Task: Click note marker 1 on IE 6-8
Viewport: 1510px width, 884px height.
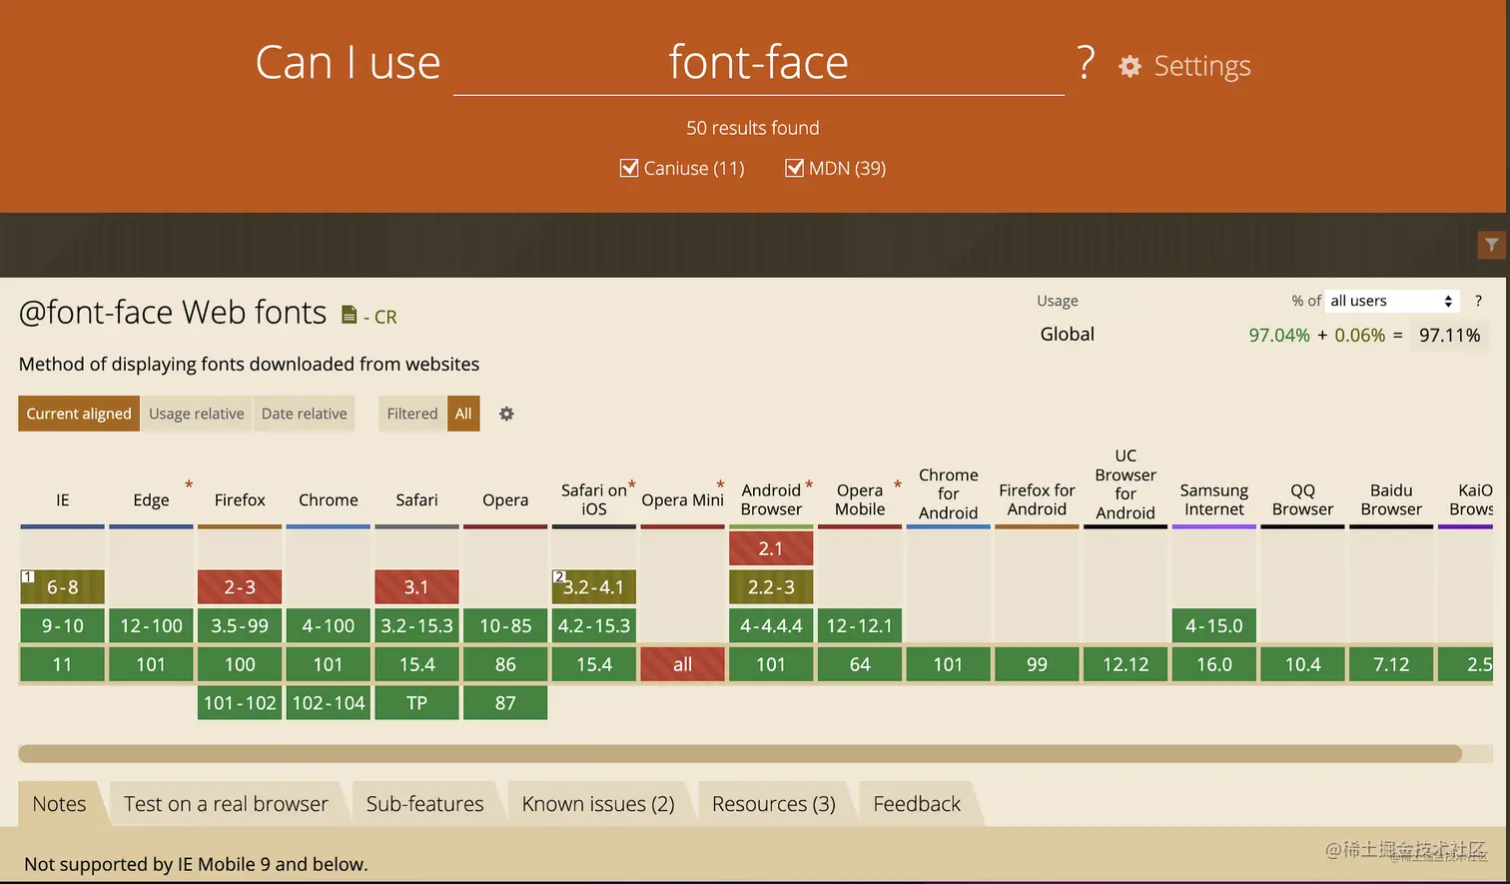Action: [28, 576]
